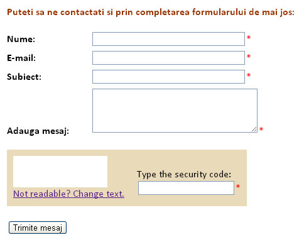Click the red asterisk beside message box
Viewport: 304px width, 237px height.
[261, 129]
